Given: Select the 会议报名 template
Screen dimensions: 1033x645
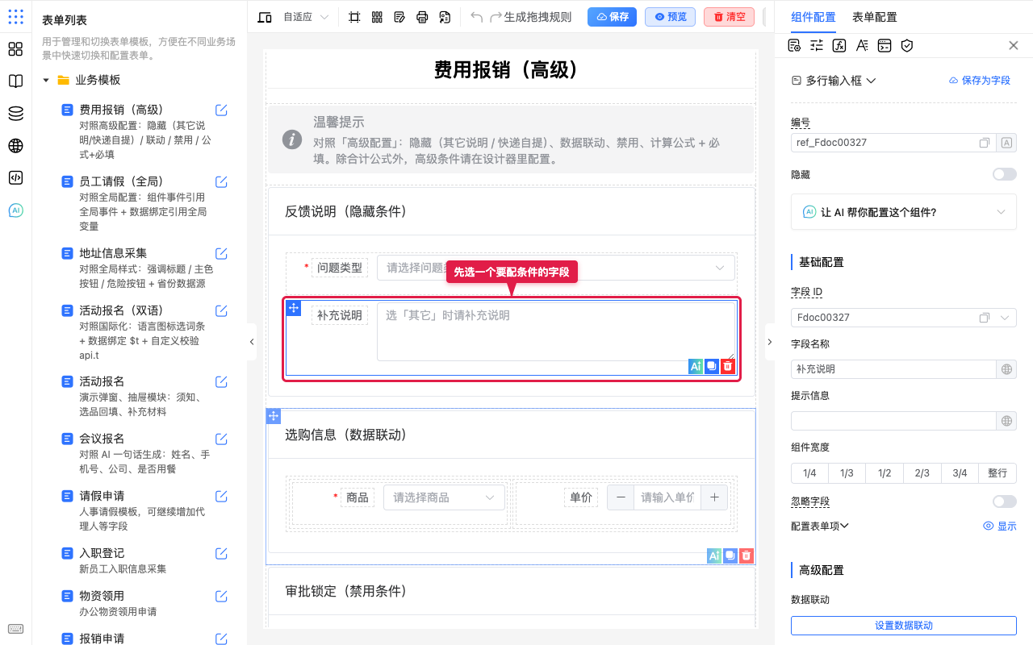Looking at the screenshot, I should tap(102, 439).
